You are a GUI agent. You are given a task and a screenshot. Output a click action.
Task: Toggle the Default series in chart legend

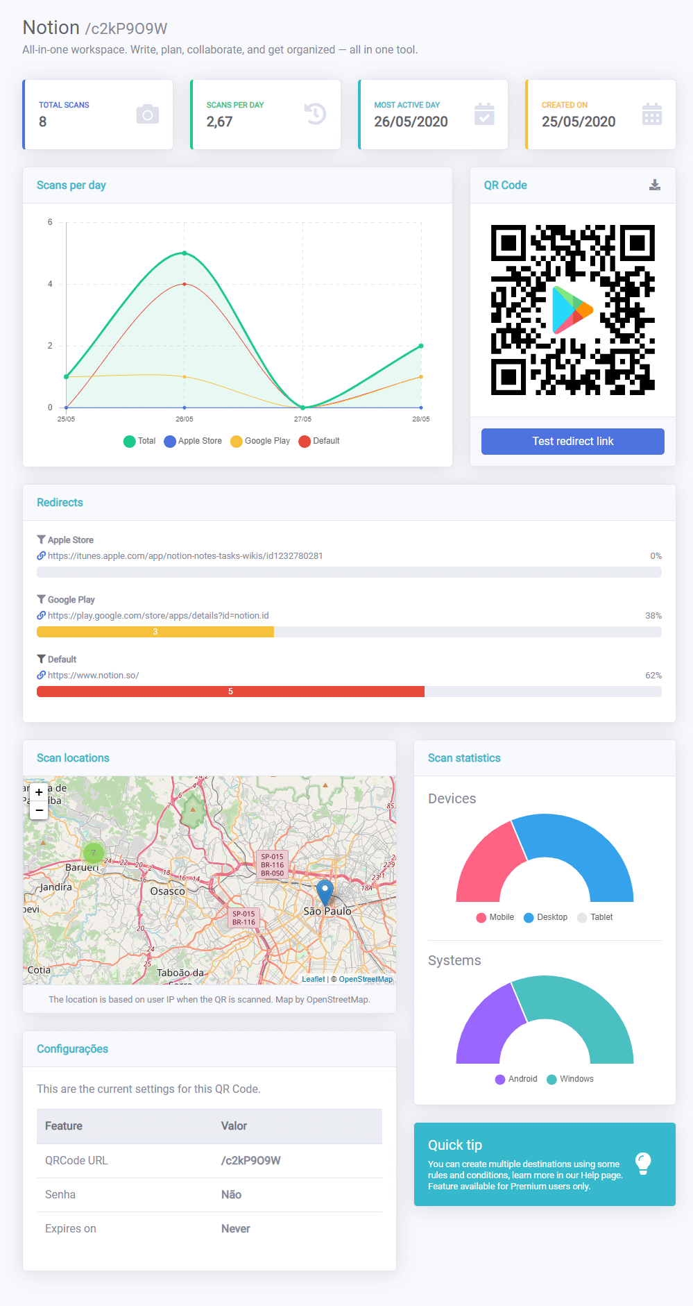(x=319, y=441)
